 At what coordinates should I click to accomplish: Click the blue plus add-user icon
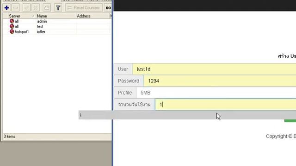click(x=6, y=8)
